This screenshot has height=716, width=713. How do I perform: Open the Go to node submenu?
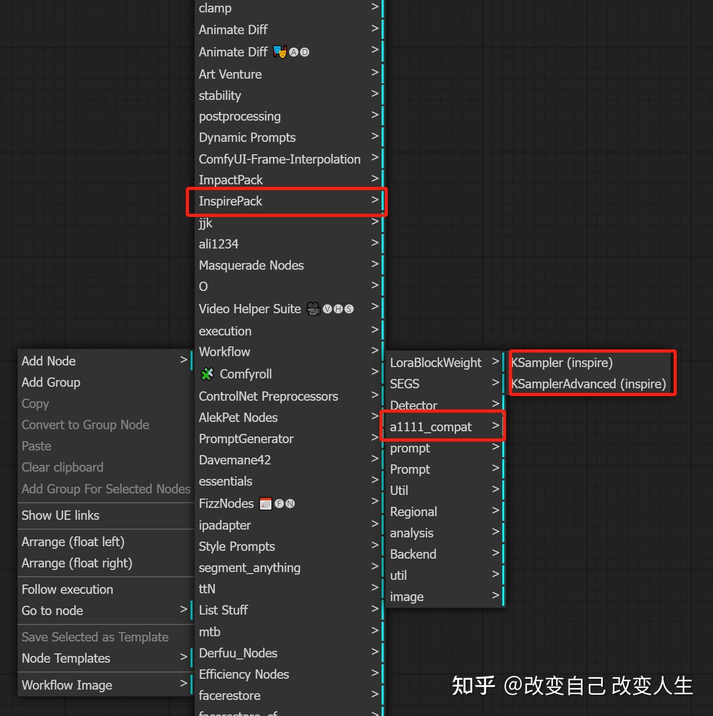click(105, 610)
